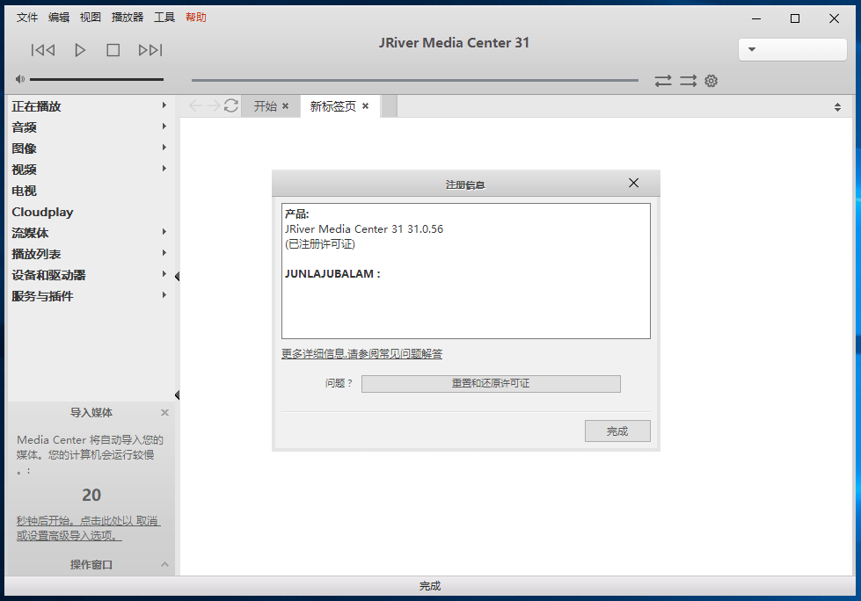861x601 pixels.
Task: Click the refresh view icon
Action: pos(231,105)
